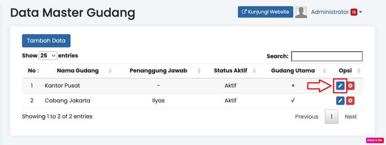
Task: Go to Previous page
Action: [x=307, y=116]
